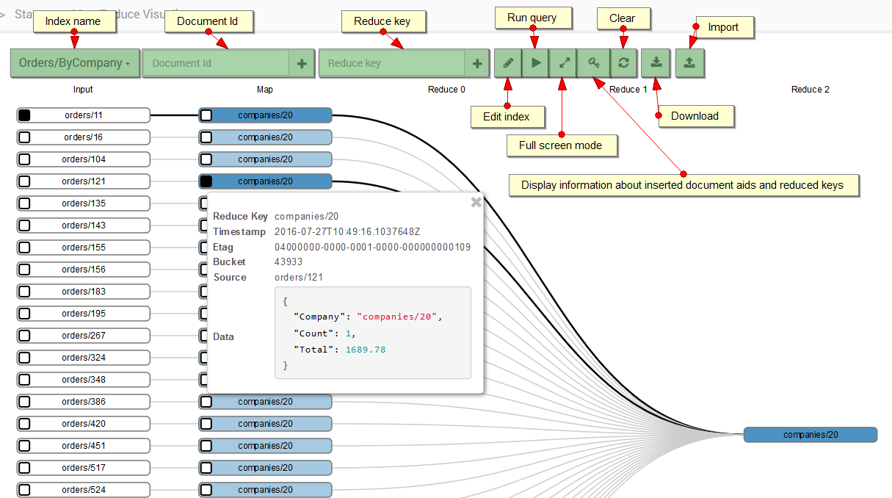Check the orders/195 input checkbox
The height and width of the screenshot is (498, 892).
coord(24,314)
